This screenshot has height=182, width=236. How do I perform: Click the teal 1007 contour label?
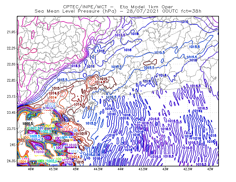pos(60,148)
